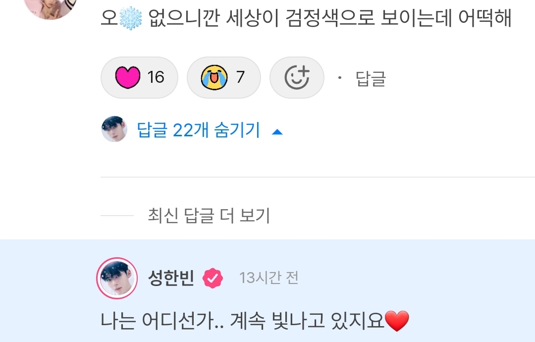Collapse replies with the blue up arrow
The height and width of the screenshot is (342, 535).
point(277,132)
